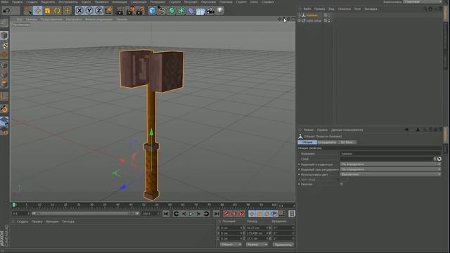Click Make Editable icon in left sidebar
This screenshot has width=450, height=253.
coord(4,23)
